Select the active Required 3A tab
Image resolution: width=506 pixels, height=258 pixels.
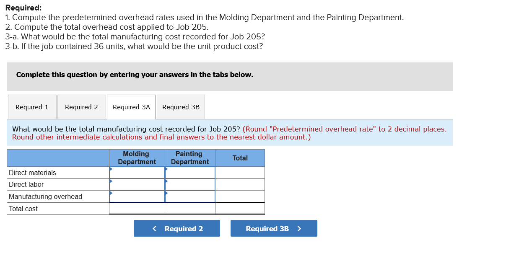coord(131,107)
